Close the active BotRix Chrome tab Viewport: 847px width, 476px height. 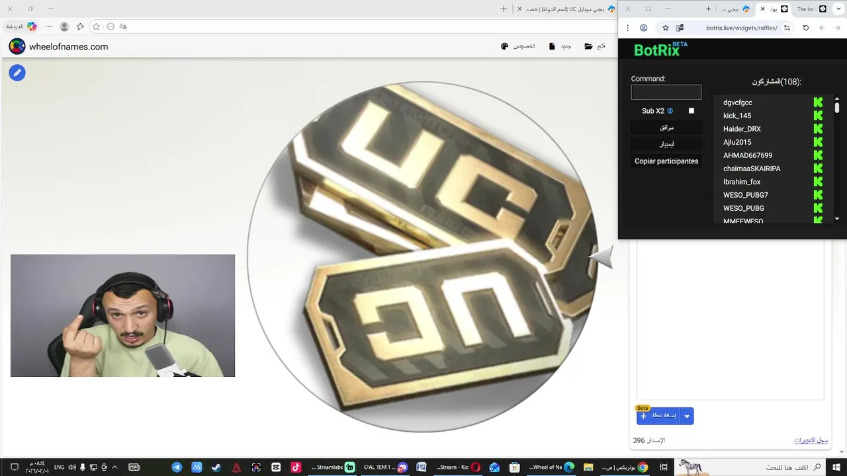pyautogui.click(x=763, y=9)
